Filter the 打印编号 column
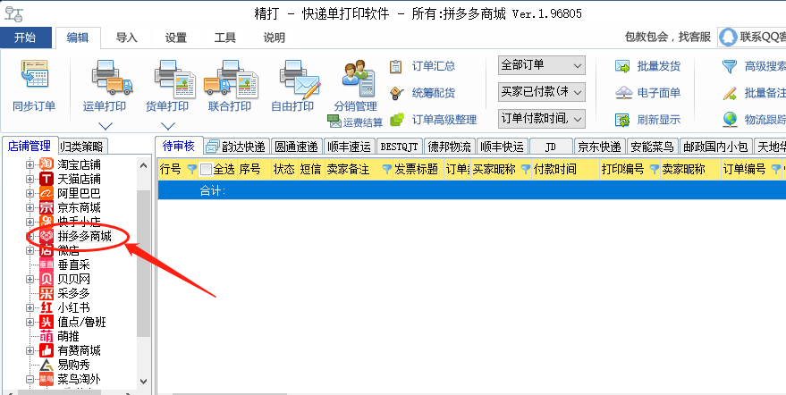 [655, 170]
